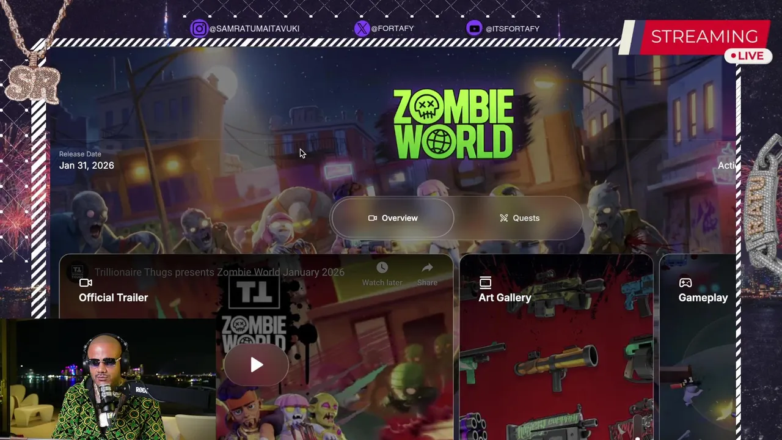Viewport: 782px width, 440px height.
Task: Click the Gameplay controller icon
Action: point(685,283)
